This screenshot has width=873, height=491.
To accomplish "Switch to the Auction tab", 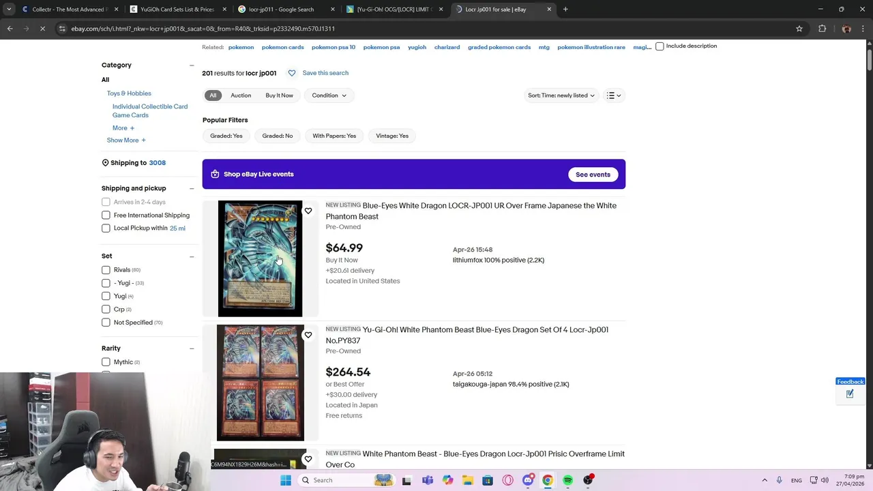I will pyautogui.click(x=241, y=95).
